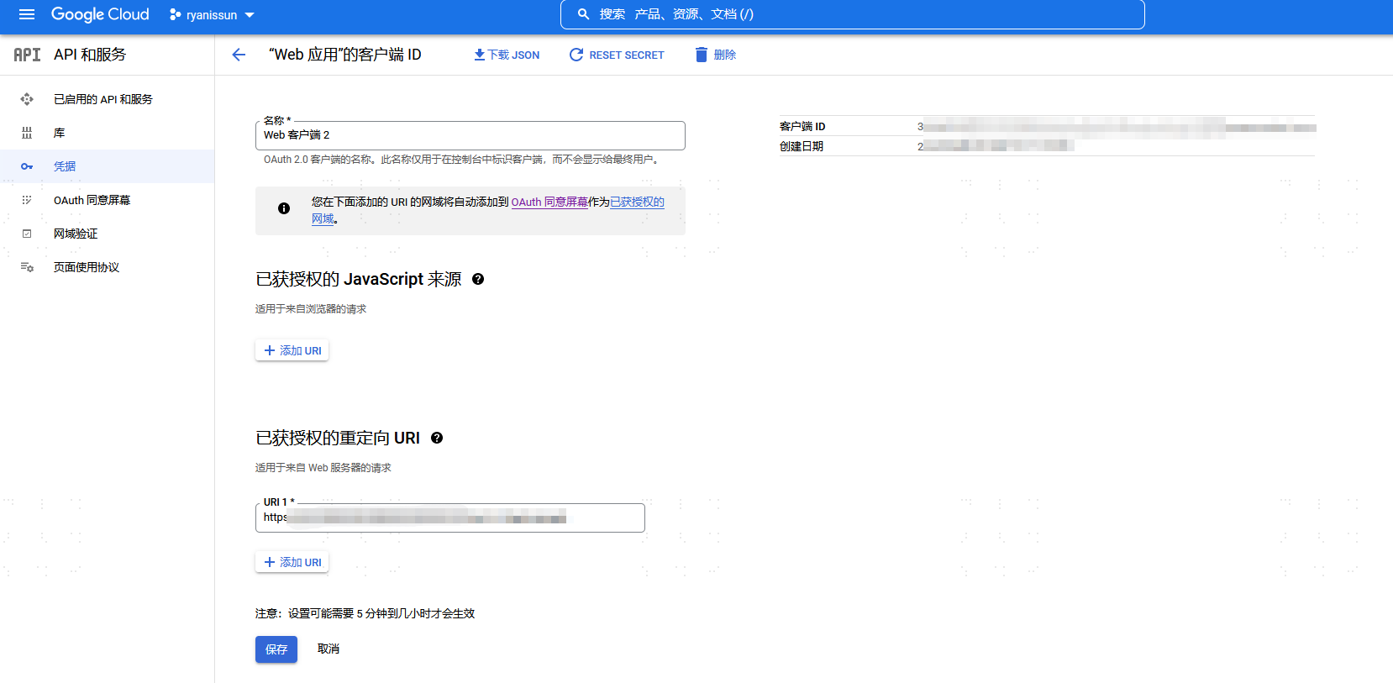The height and width of the screenshot is (683, 1393).
Task: Open the hamburger navigation menu
Action: click(27, 14)
